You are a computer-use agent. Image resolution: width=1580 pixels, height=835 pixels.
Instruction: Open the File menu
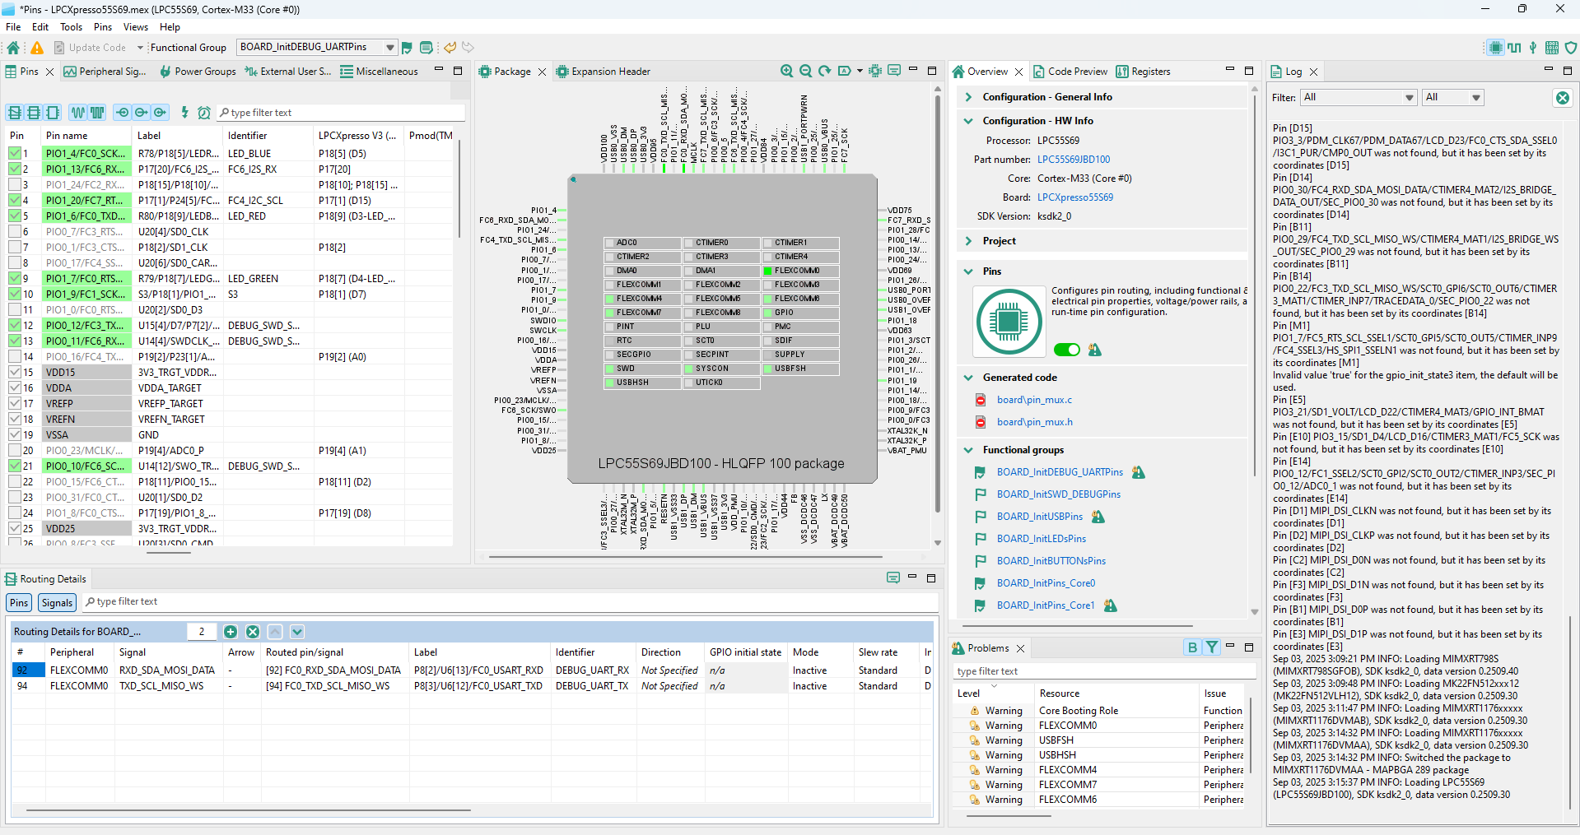13,27
